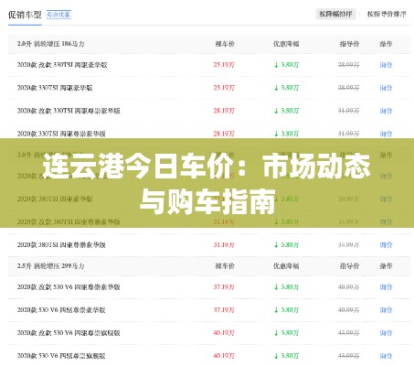The width and height of the screenshot is (414, 366).
Task: Sort by 按指导价排序
Action: (387, 14)
